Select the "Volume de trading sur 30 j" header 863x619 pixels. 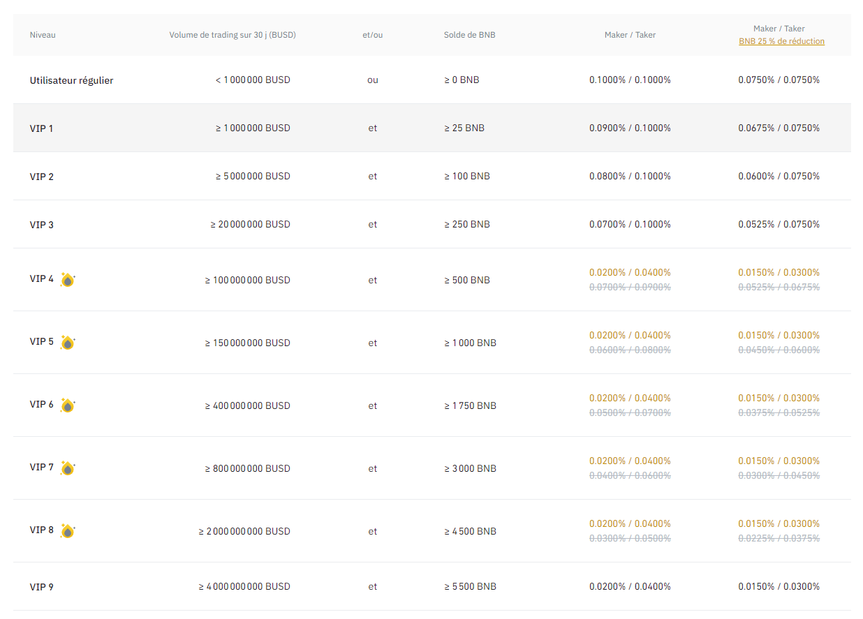pyautogui.click(x=232, y=34)
